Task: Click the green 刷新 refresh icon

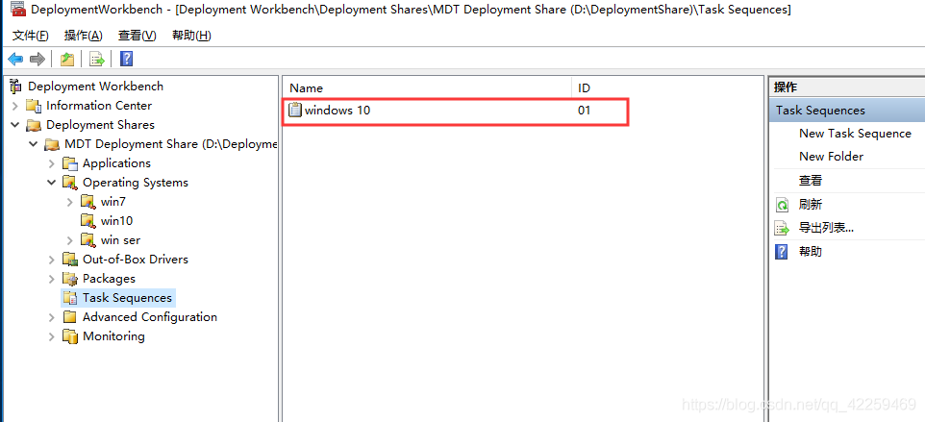Action: (x=782, y=205)
